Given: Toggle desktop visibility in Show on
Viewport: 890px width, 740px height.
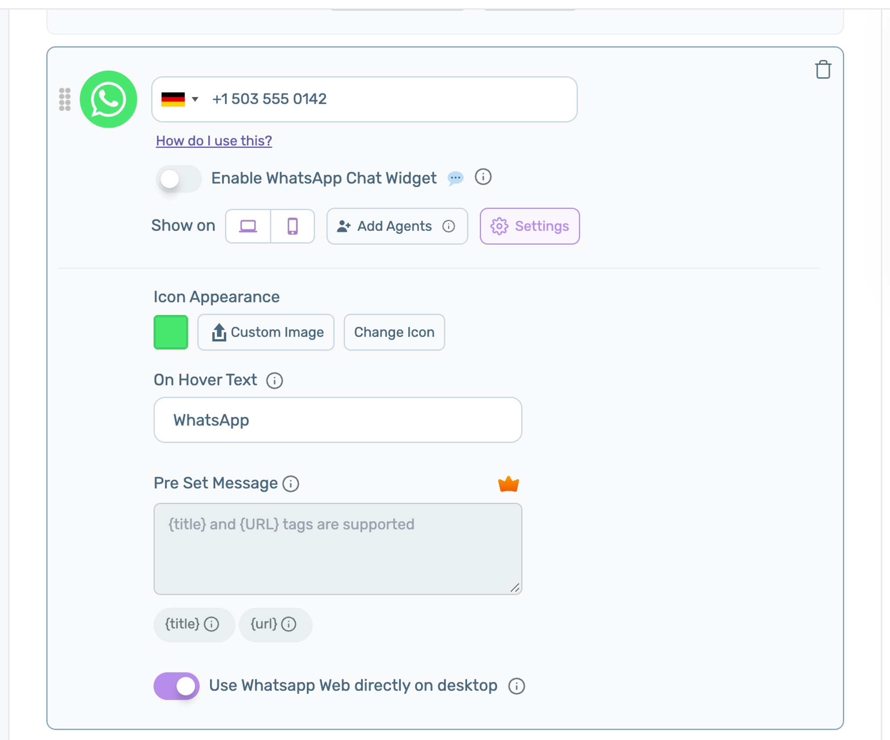Looking at the screenshot, I should coord(248,226).
